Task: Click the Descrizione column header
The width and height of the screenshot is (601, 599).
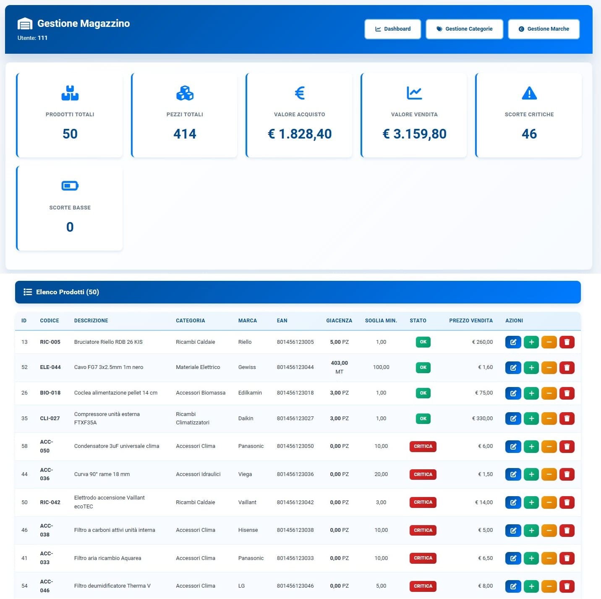Action: tap(91, 321)
